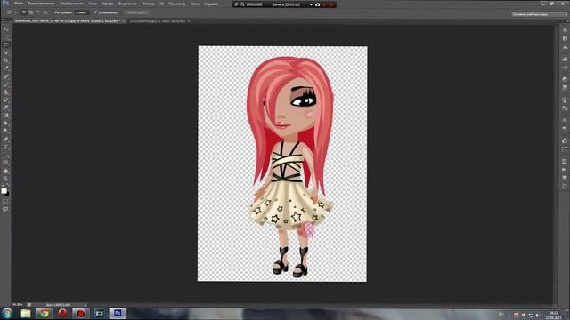Select the Path Selection tool
Viewport: 570px width, 320px height.
pyautogui.click(x=6, y=155)
